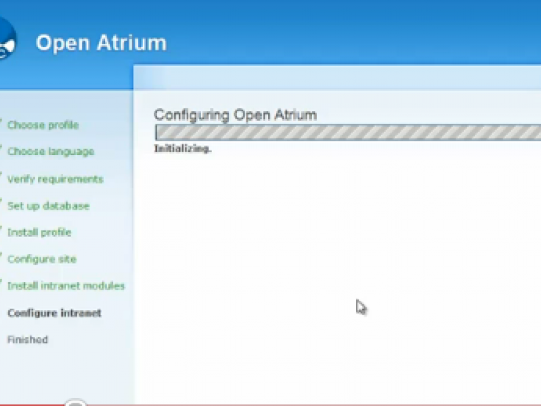This screenshot has width=541, height=406.
Task: Select the Install intranet modules step
Action: pos(66,286)
